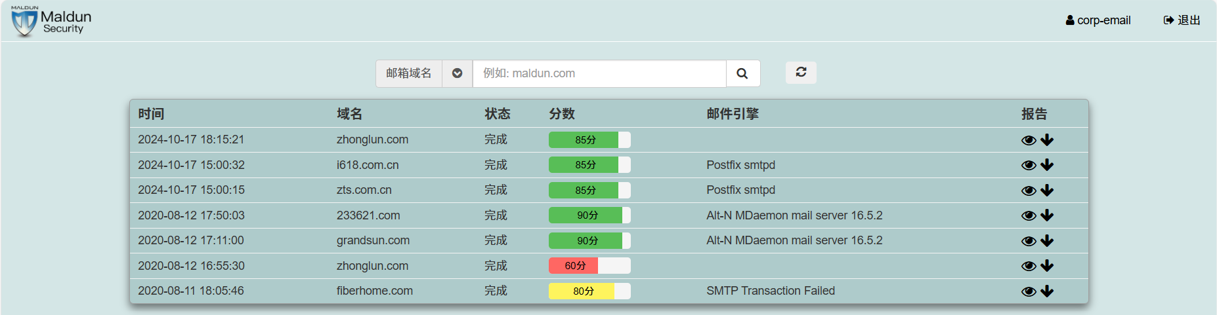The image size is (1217, 315).
Task: View report for zhonglun.com 2024-10-17 18:15:21
Action: click(1029, 140)
